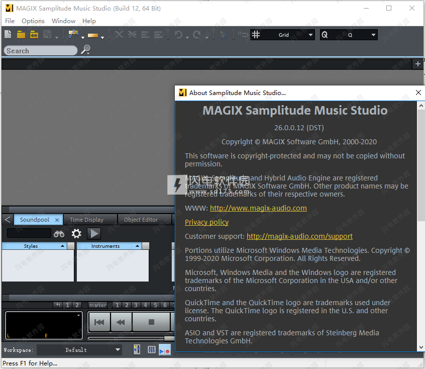The width and height of the screenshot is (425, 369).
Task: Open the Undo history dropdown arrow
Action: click(187, 37)
